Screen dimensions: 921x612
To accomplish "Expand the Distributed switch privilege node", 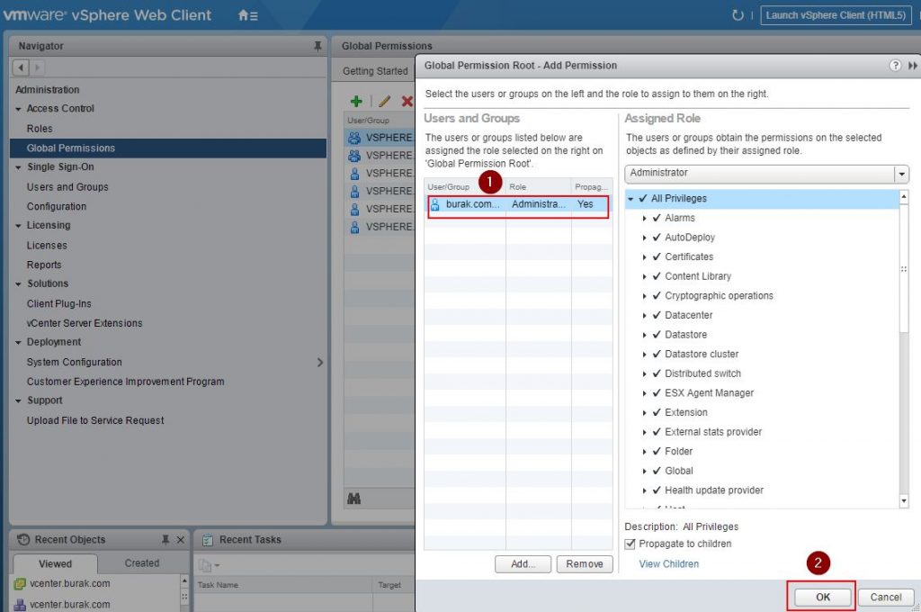I will (644, 373).
